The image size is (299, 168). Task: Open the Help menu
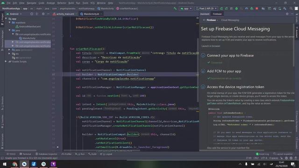(x=110, y=3)
